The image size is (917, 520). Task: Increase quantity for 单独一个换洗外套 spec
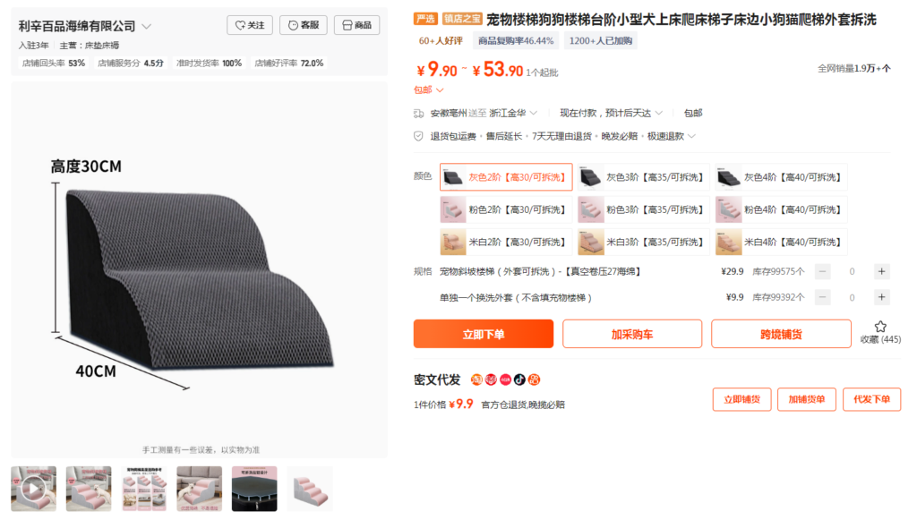881,297
